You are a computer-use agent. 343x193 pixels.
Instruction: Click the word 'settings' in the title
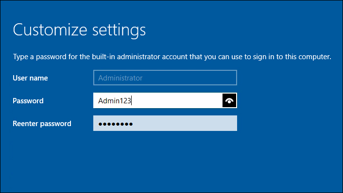(119, 31)
